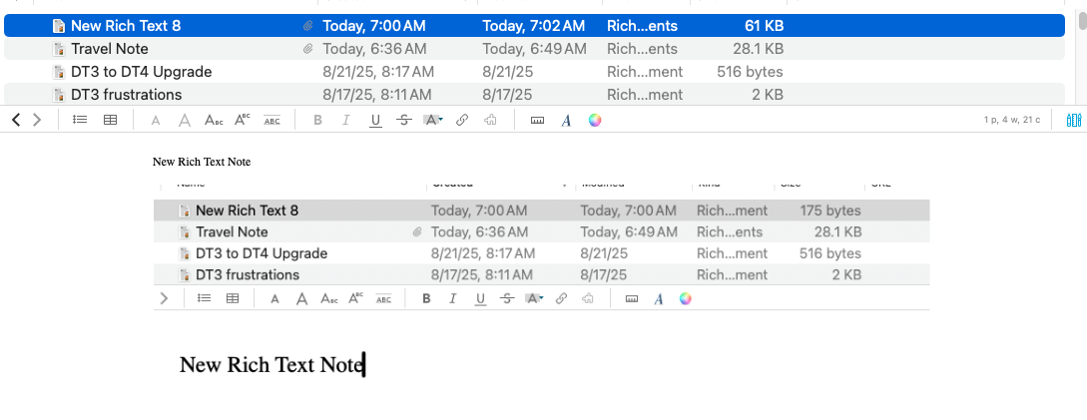
Task: Show the ruler from the top editor toolbar
Action: [x=537, y=120]
